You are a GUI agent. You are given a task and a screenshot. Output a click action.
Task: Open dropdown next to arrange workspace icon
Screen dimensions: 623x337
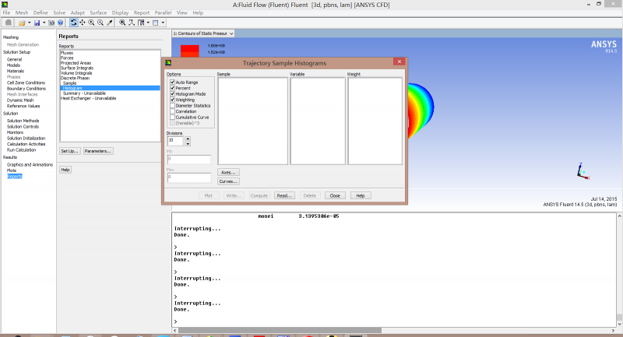click(148, 23)
